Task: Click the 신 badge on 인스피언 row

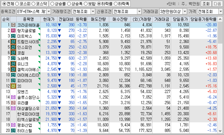Action: pyautogui.click(x=13, y=47)
